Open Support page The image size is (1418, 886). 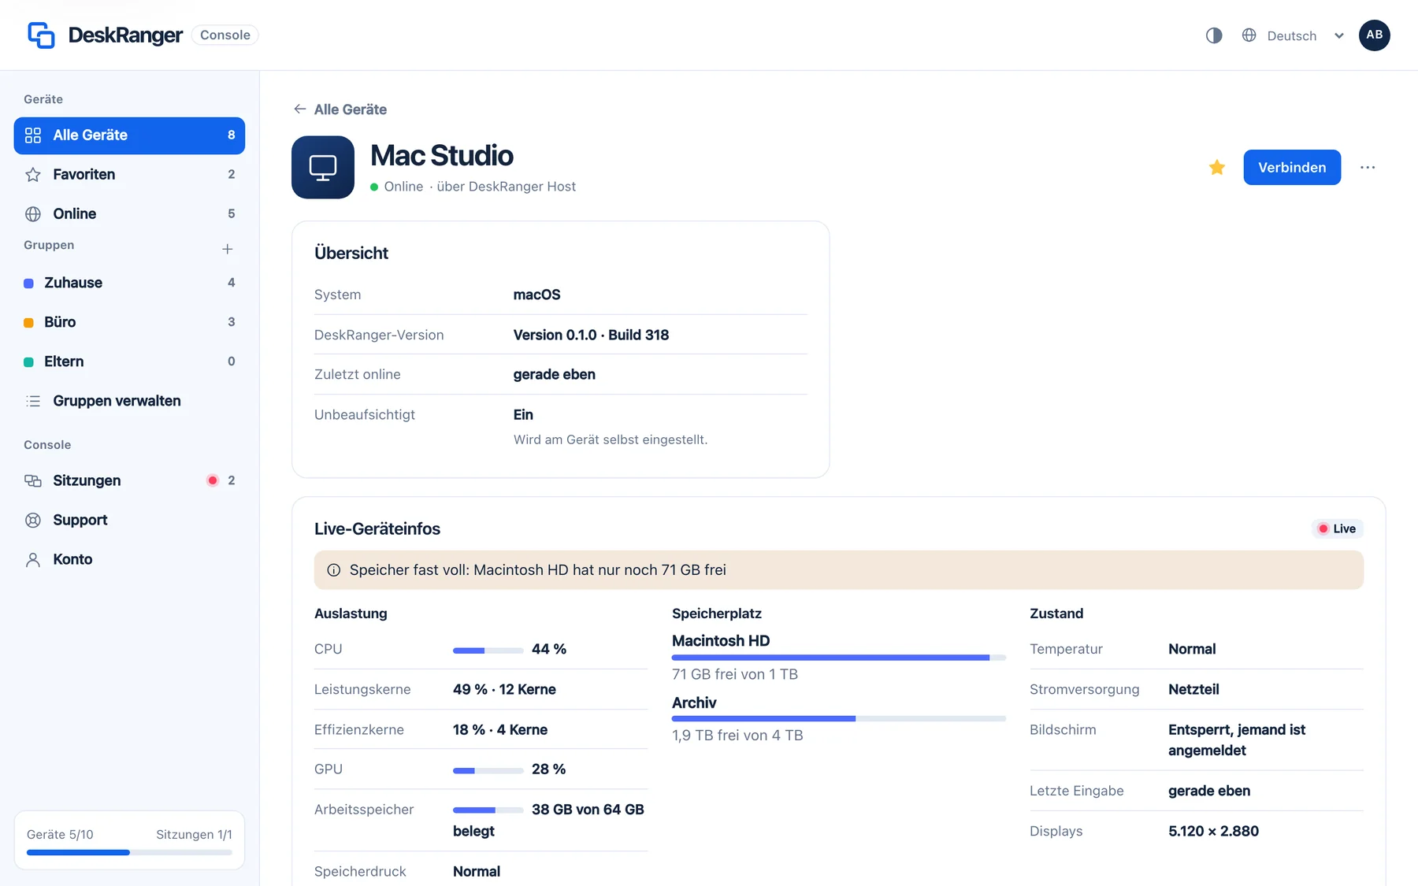[129, 520]
